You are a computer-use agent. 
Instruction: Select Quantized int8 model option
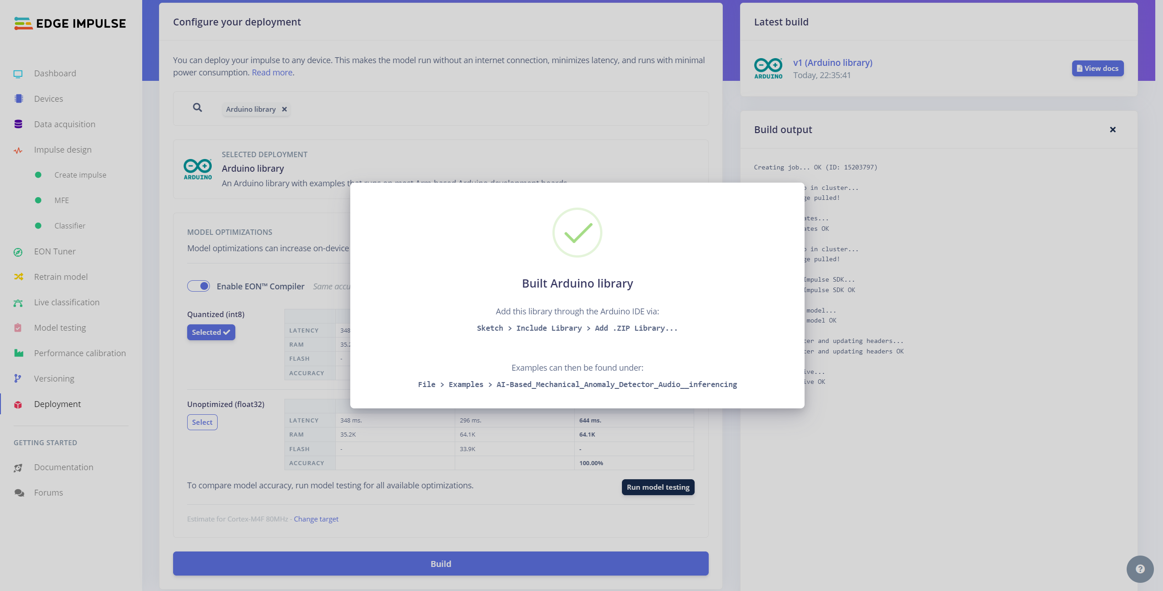pos(211,332)
